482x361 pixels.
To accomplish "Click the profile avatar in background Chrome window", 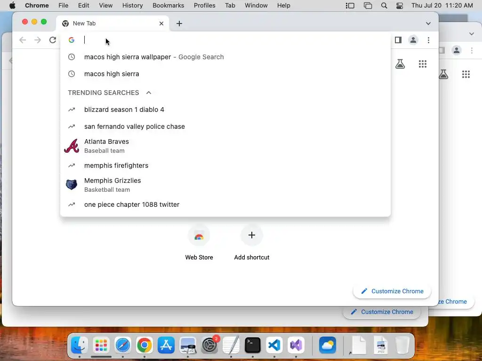I will (x=457, y=50).
